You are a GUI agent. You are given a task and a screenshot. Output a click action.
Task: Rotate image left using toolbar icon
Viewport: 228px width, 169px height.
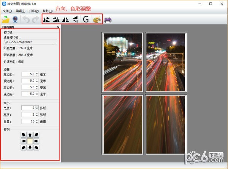pyautogui.click(x=47, y=19)
